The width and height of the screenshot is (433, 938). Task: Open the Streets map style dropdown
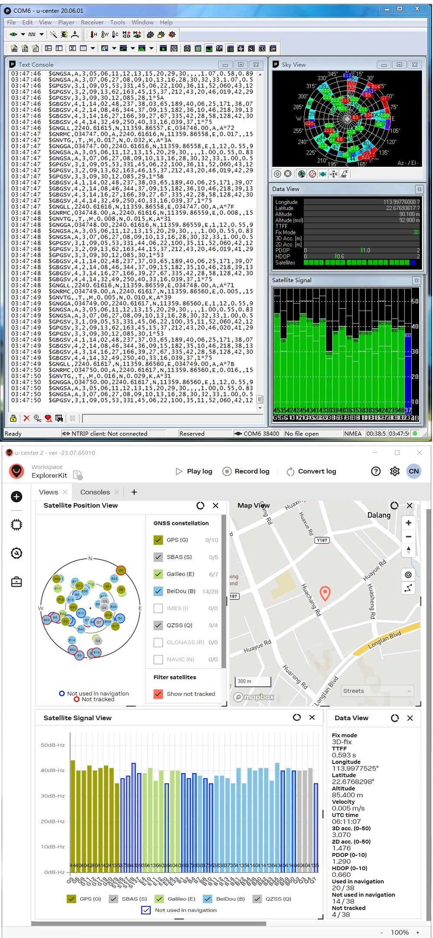pyautogui.click(x=377, y=691)
